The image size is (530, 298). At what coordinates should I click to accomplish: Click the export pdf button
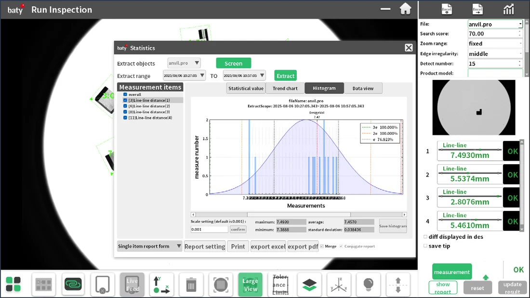[x=303, y=246]
